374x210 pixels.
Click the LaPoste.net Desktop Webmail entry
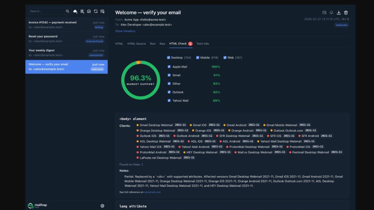pyautogui.click(x=166, y=158)
